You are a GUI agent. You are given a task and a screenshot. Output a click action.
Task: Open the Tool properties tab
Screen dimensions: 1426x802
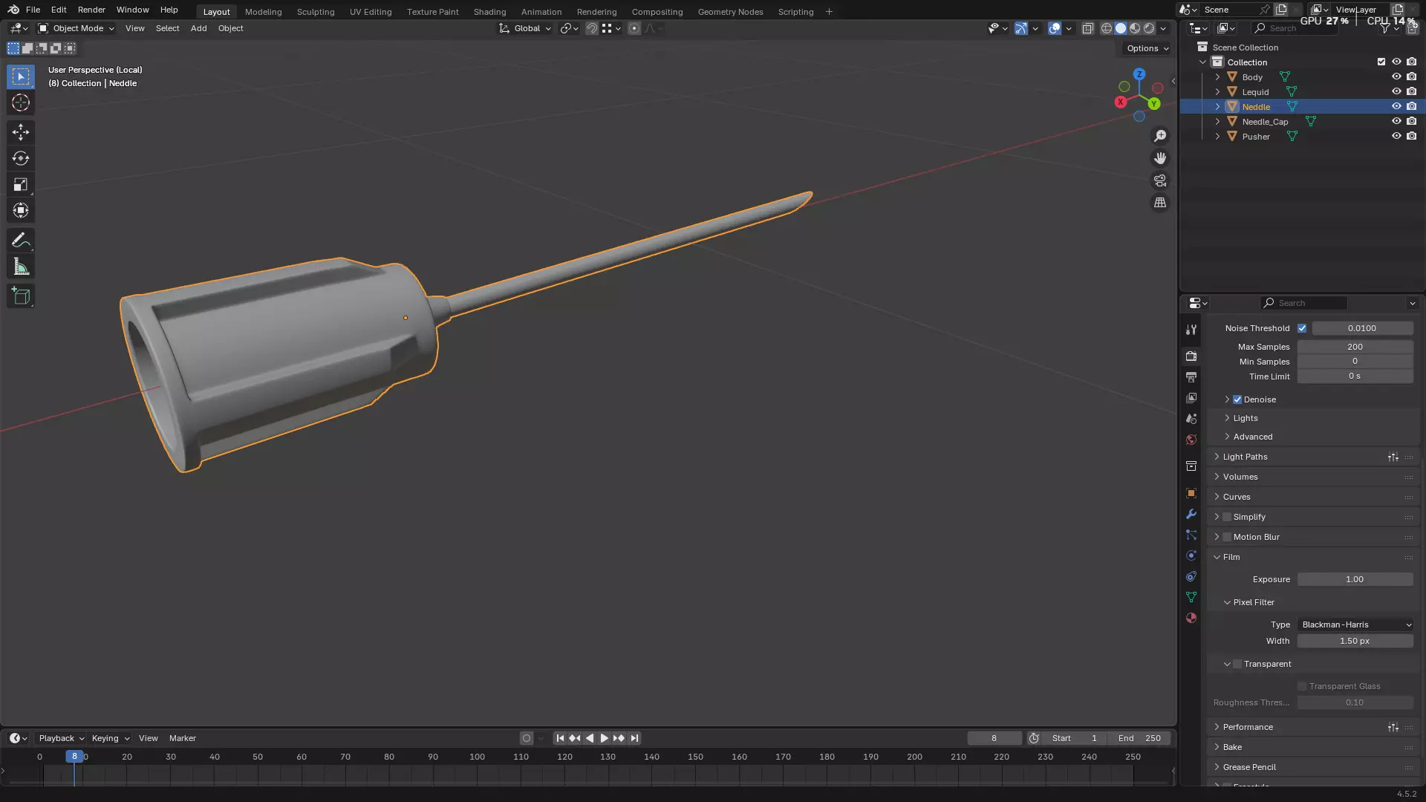click(1191, 330)
